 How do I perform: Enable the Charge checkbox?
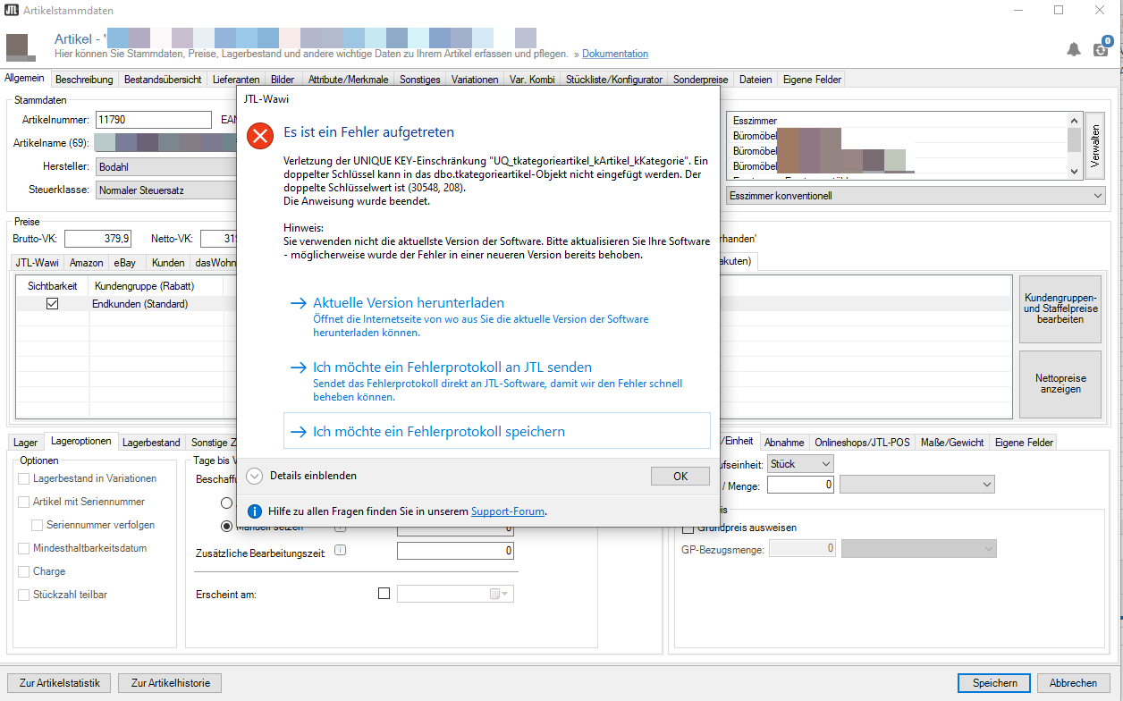point(24,571)
